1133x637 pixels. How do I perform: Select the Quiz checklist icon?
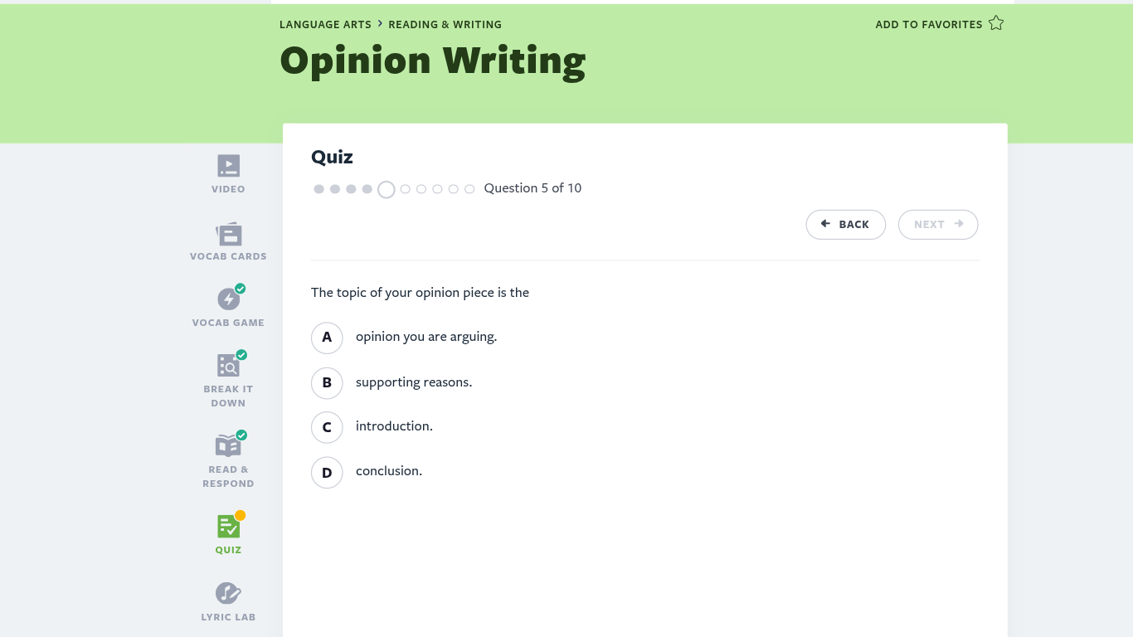coord(228,526)
